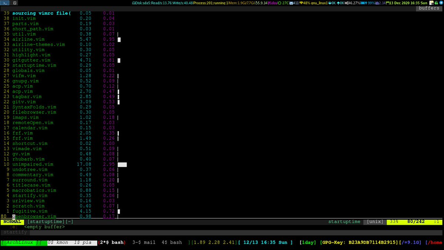Click the 5.47 time value for airline.vim
This screenshot has width=444, height=250.
86,39
